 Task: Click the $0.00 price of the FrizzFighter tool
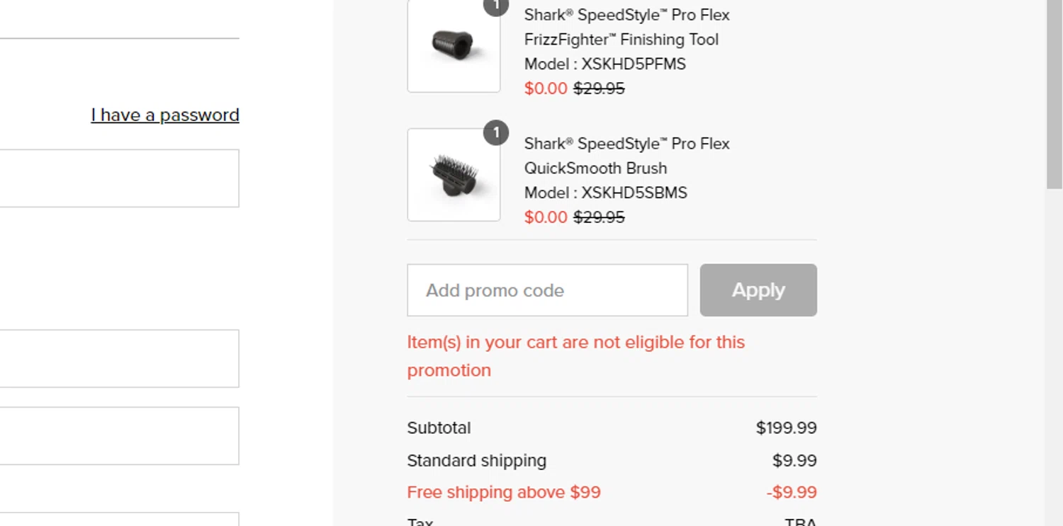click(x=546, y=88)
